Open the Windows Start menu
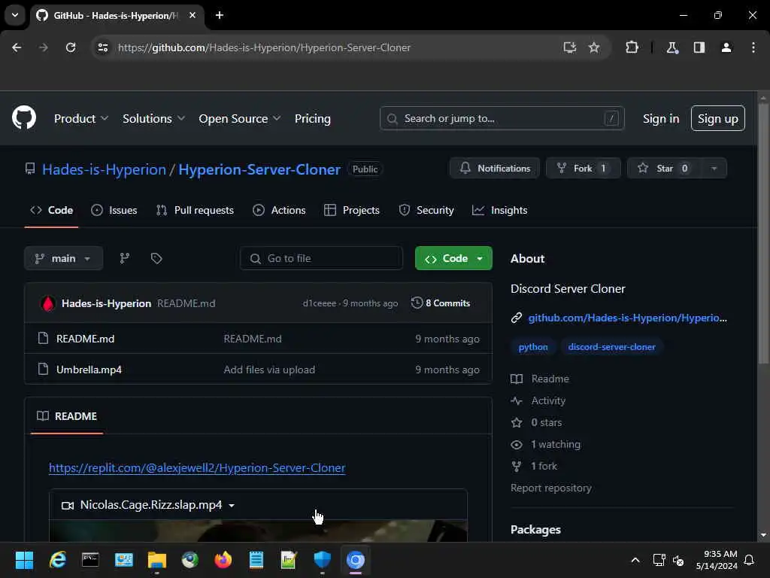Viewport: 770px width, 578px height. pyautogui.click(x=24, y=560)
